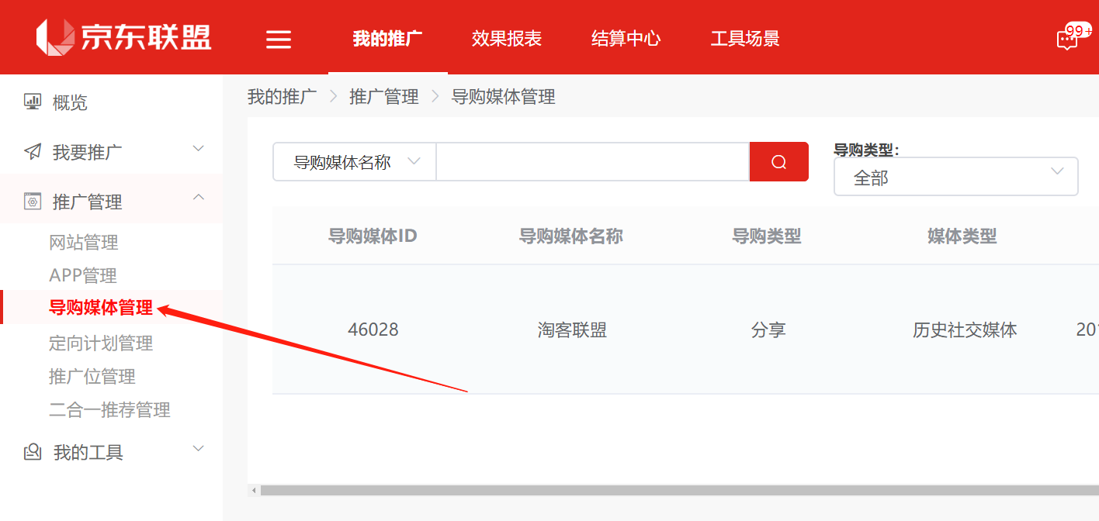The height and width of the screenshot is (521, 1099).
Task: Click the 我的工具 sidebar icon
Action: coord(33,452)
